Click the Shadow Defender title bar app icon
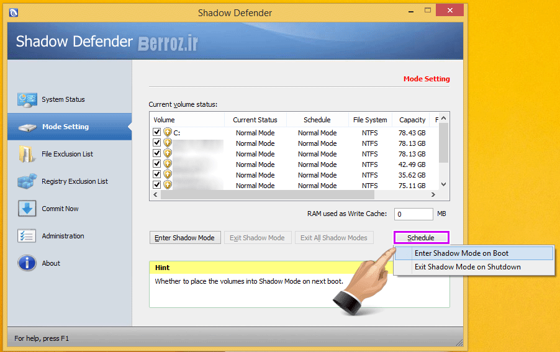 14,13
